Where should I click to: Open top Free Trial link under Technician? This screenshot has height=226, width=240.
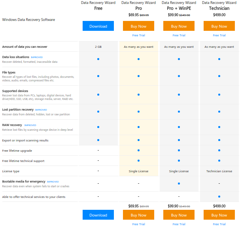219,35
